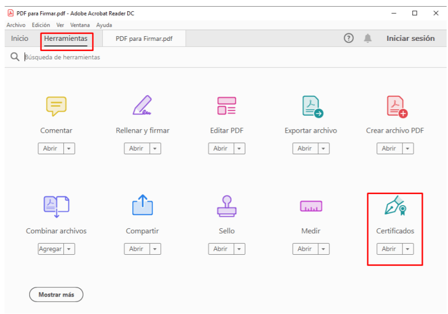
Task: Select the Crear archivo PDF icon
Action: [395, 106]
